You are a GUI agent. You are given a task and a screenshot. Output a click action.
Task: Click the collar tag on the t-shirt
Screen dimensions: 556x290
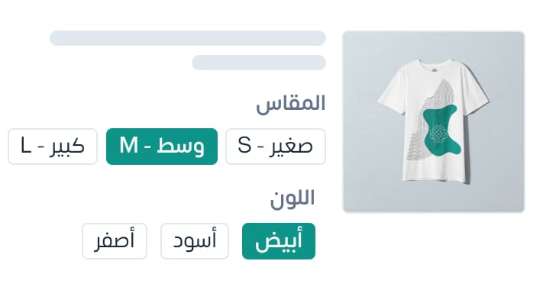pyautogui.click(x=435, y=70)
